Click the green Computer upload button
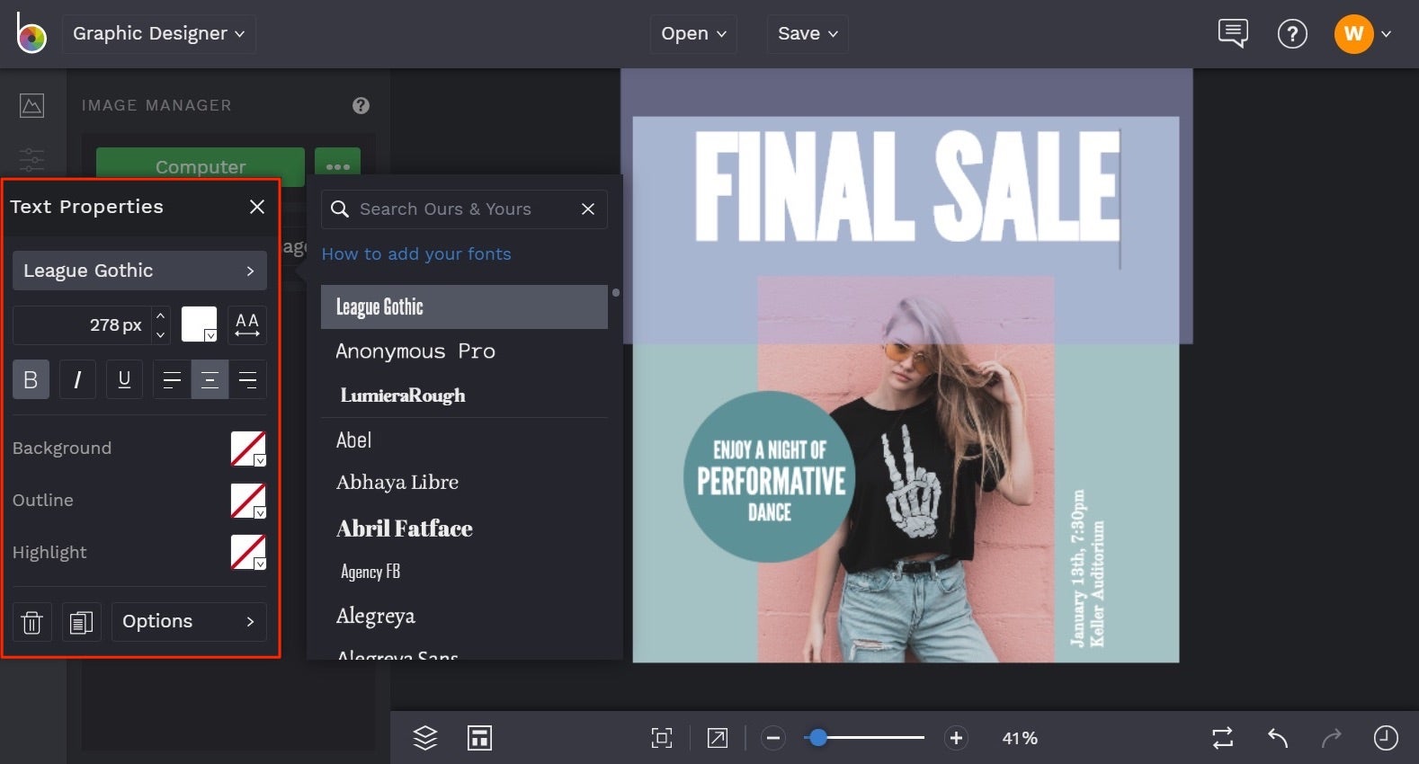Screen dimensions: 1419x764 201,166
